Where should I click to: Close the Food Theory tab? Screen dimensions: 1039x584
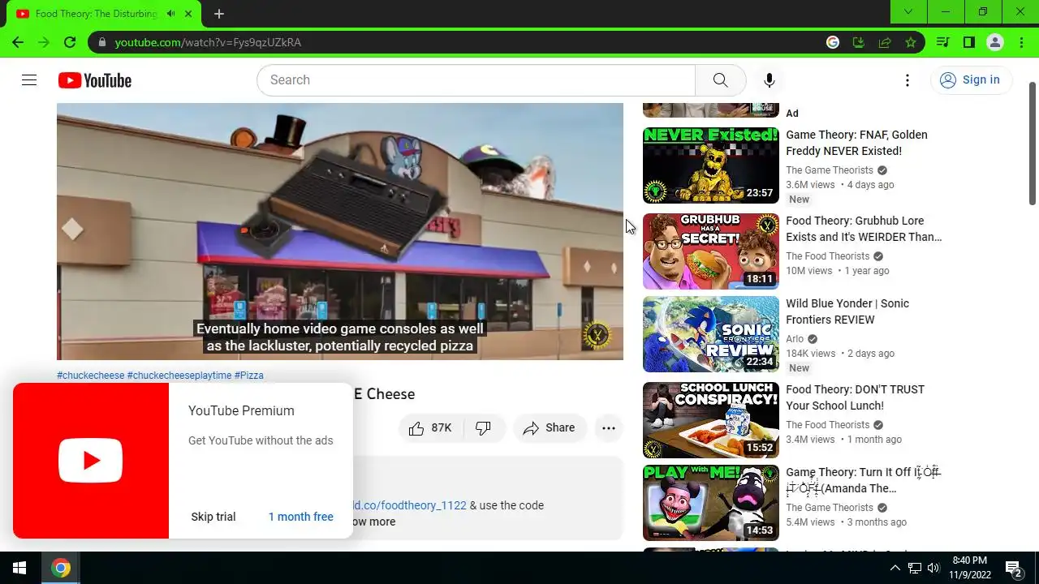[x=188, y=14]
